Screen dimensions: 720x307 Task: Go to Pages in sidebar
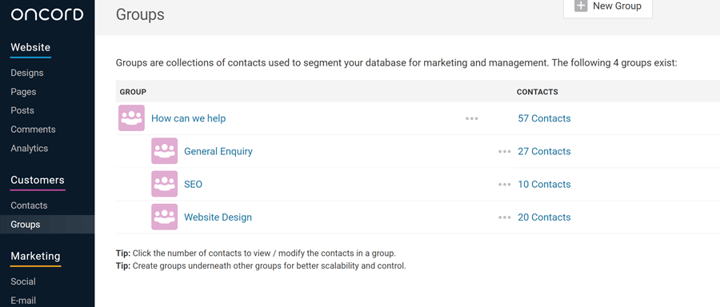tap(23, 92)
